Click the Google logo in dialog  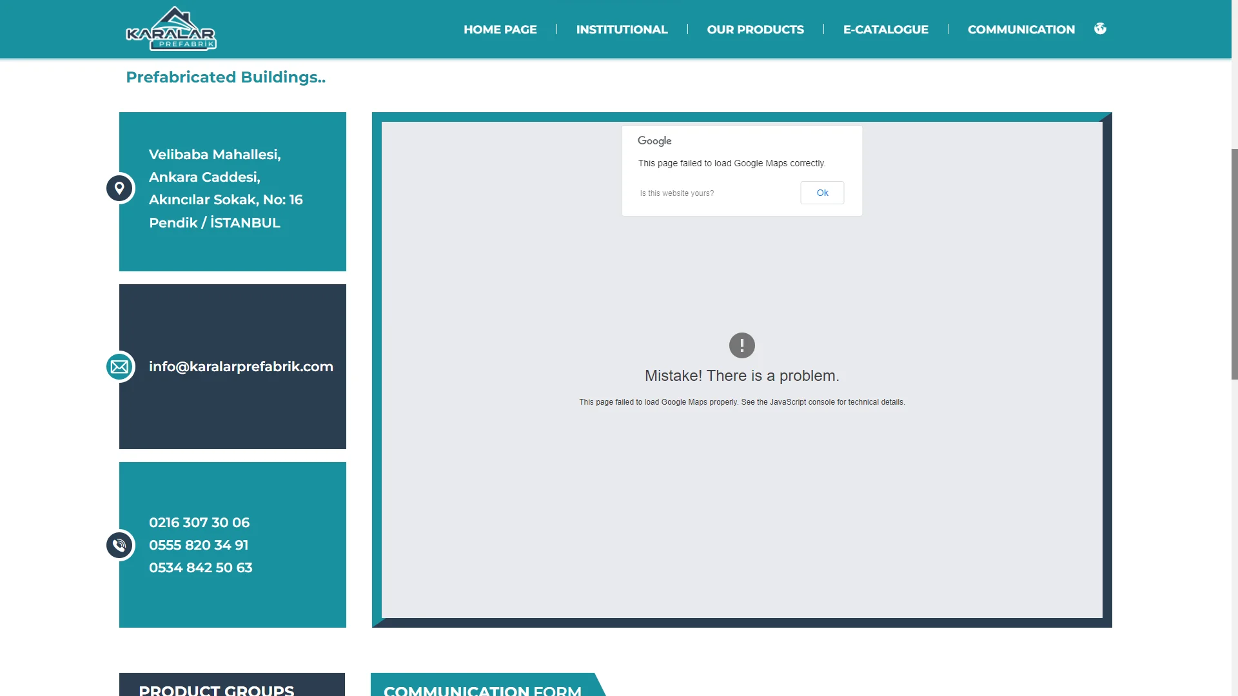coord(654,140)
